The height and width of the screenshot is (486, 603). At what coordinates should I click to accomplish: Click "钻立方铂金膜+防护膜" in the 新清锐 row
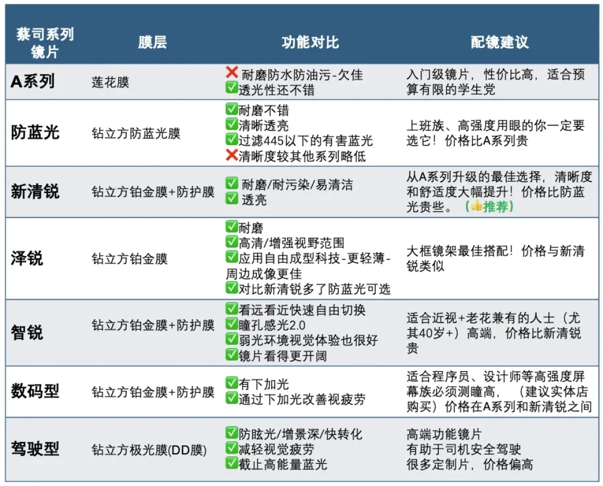[x=153, y=192]
